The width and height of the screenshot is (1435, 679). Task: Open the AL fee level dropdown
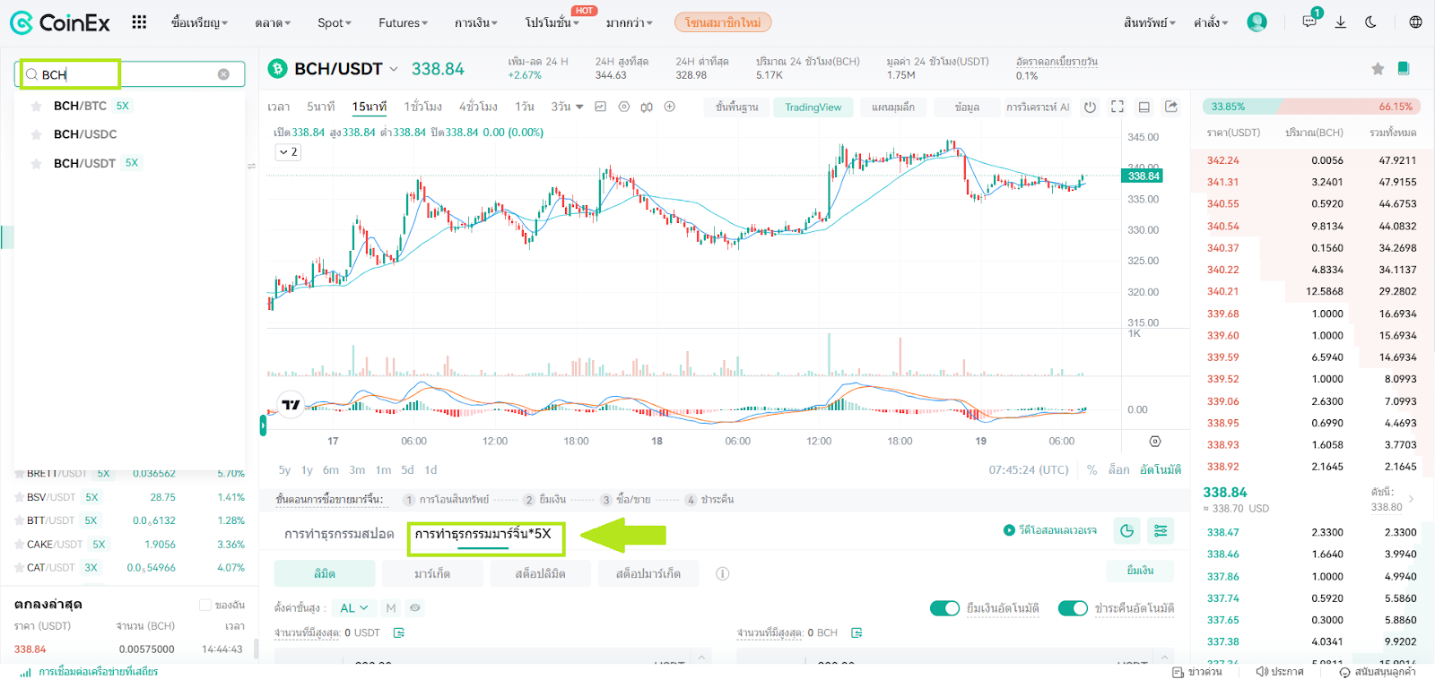click(354, 608)
